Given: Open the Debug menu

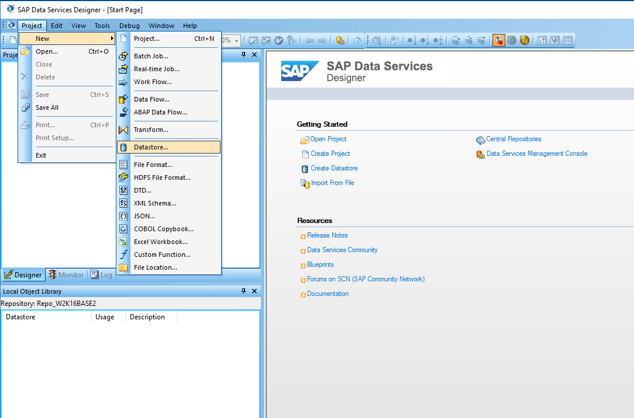Looking at the screenshot, I should click(129, 26).
